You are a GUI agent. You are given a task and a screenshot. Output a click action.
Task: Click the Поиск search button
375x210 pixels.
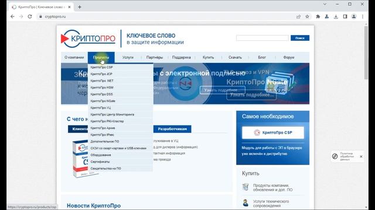point(300,38)
